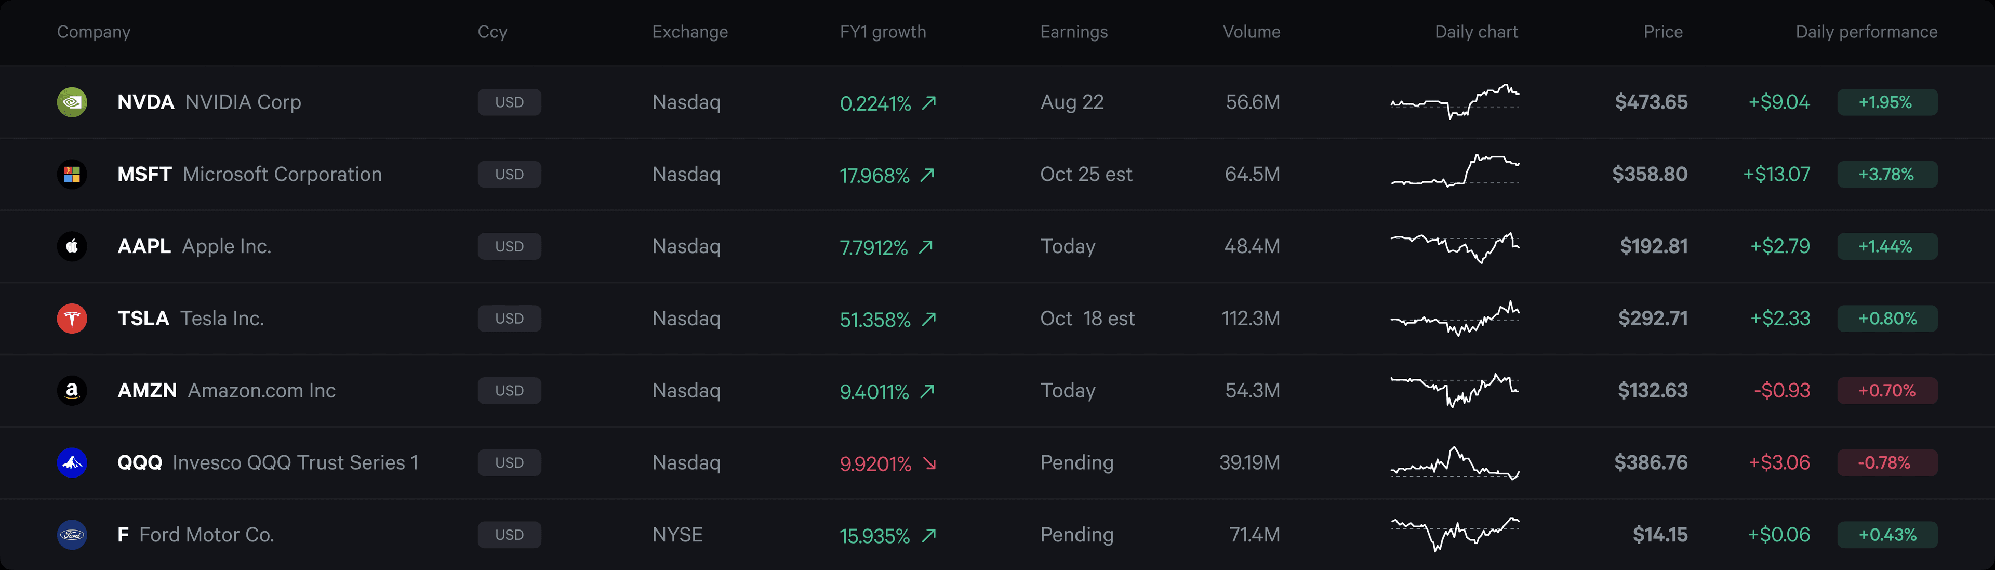Click the Invesco QQQ logo icon
1995x570 pixels.
pyautogui.click(x=72, y=462)
